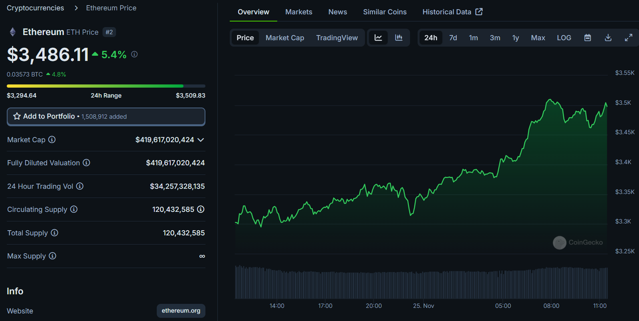This screenshot has height=321, width=639.
Task: Click the $3,509.83 range high value
Action: (x=190, y=96)
